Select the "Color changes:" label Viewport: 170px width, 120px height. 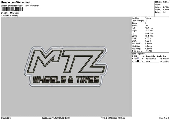click(x=138, y=21)
